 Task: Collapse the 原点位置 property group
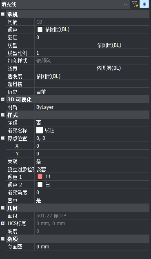click(x=2, y=138)
